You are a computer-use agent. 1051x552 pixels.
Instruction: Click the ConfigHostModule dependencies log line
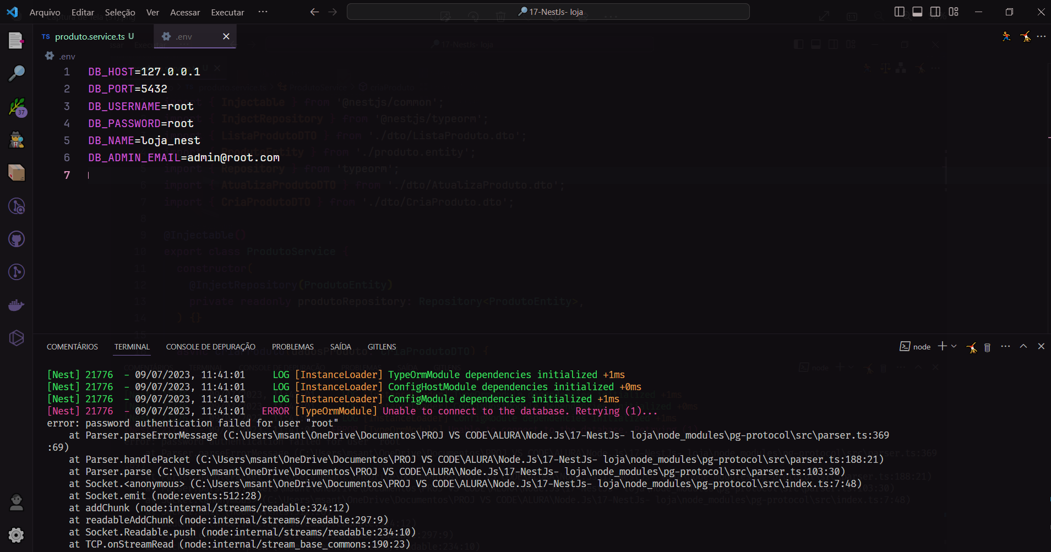pyautogui.click(x=344, y=387)
